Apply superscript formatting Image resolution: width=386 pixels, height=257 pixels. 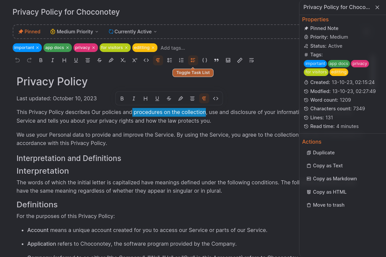[x=134, y=60]
